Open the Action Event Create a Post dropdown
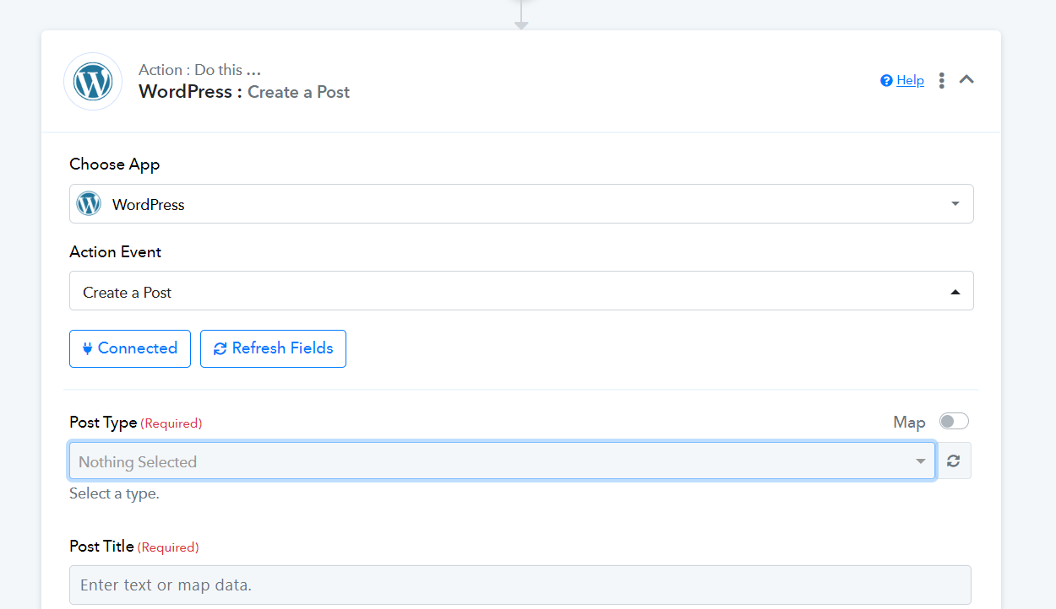 521,291
